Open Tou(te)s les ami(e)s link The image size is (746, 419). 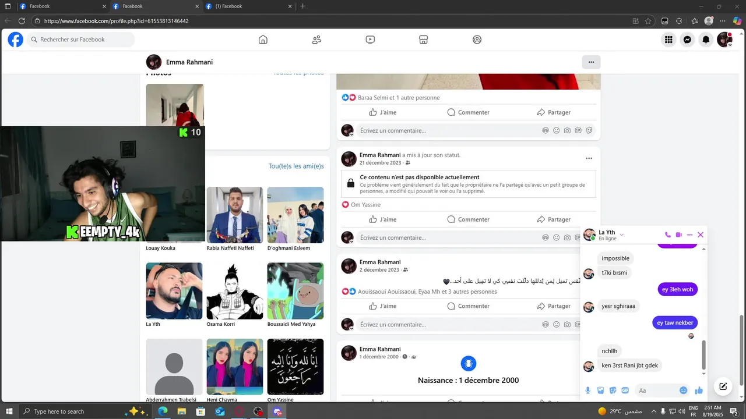click(x=296, y=166)
